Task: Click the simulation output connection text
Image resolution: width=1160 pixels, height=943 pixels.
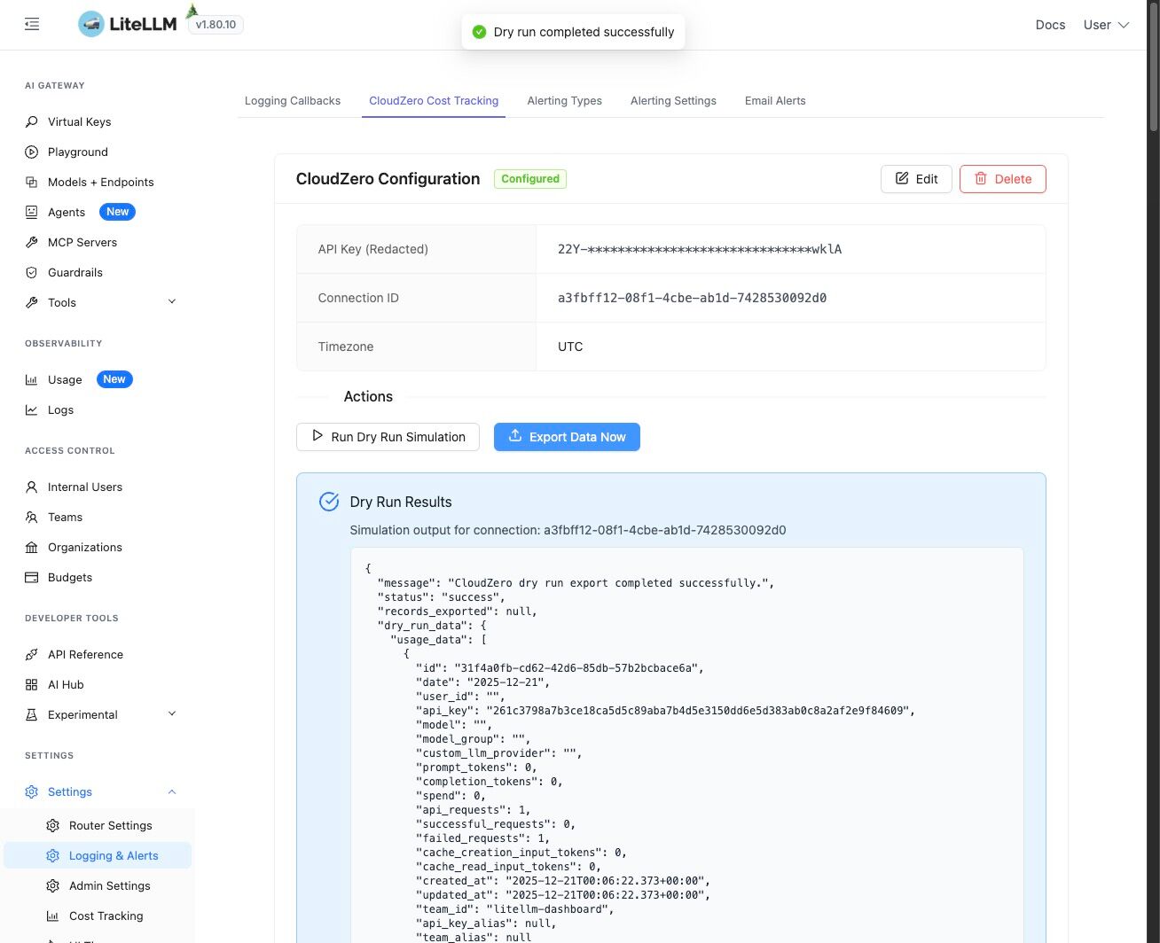Action: 568,530
